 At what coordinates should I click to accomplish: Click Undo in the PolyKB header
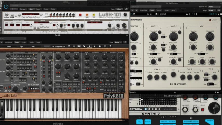[x=32, y=42]
